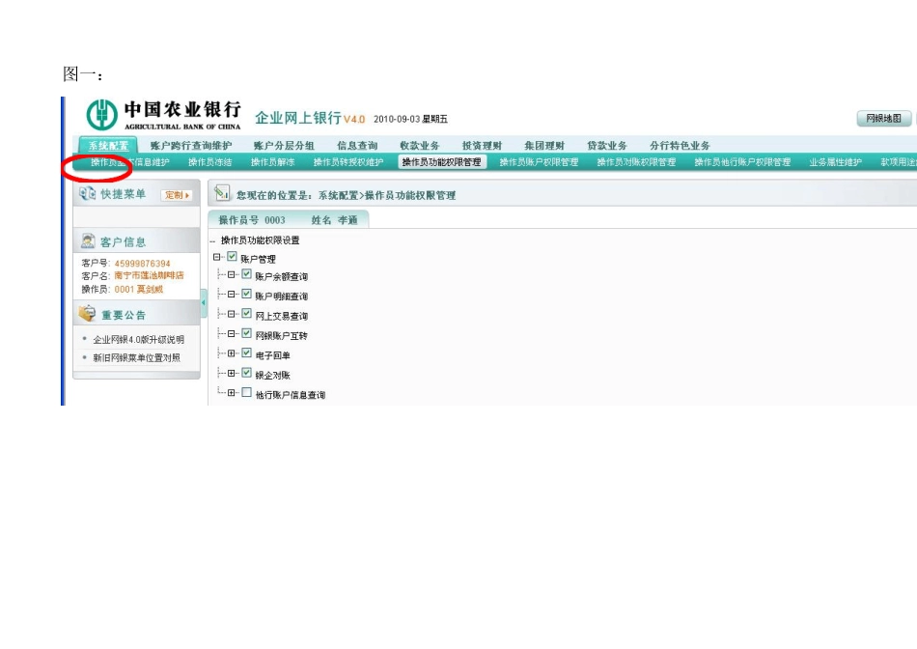Click the 网银地图 button
This screenshot has height=649, width=917.
click(x=883, y=118)
